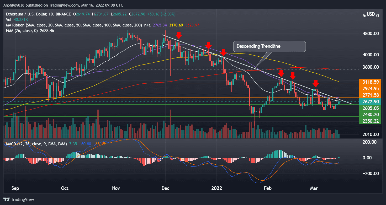The height and width of the screenshot is (205, 386).
Task: Select the Descending Trendline callout label
Action: coord(269,46)
